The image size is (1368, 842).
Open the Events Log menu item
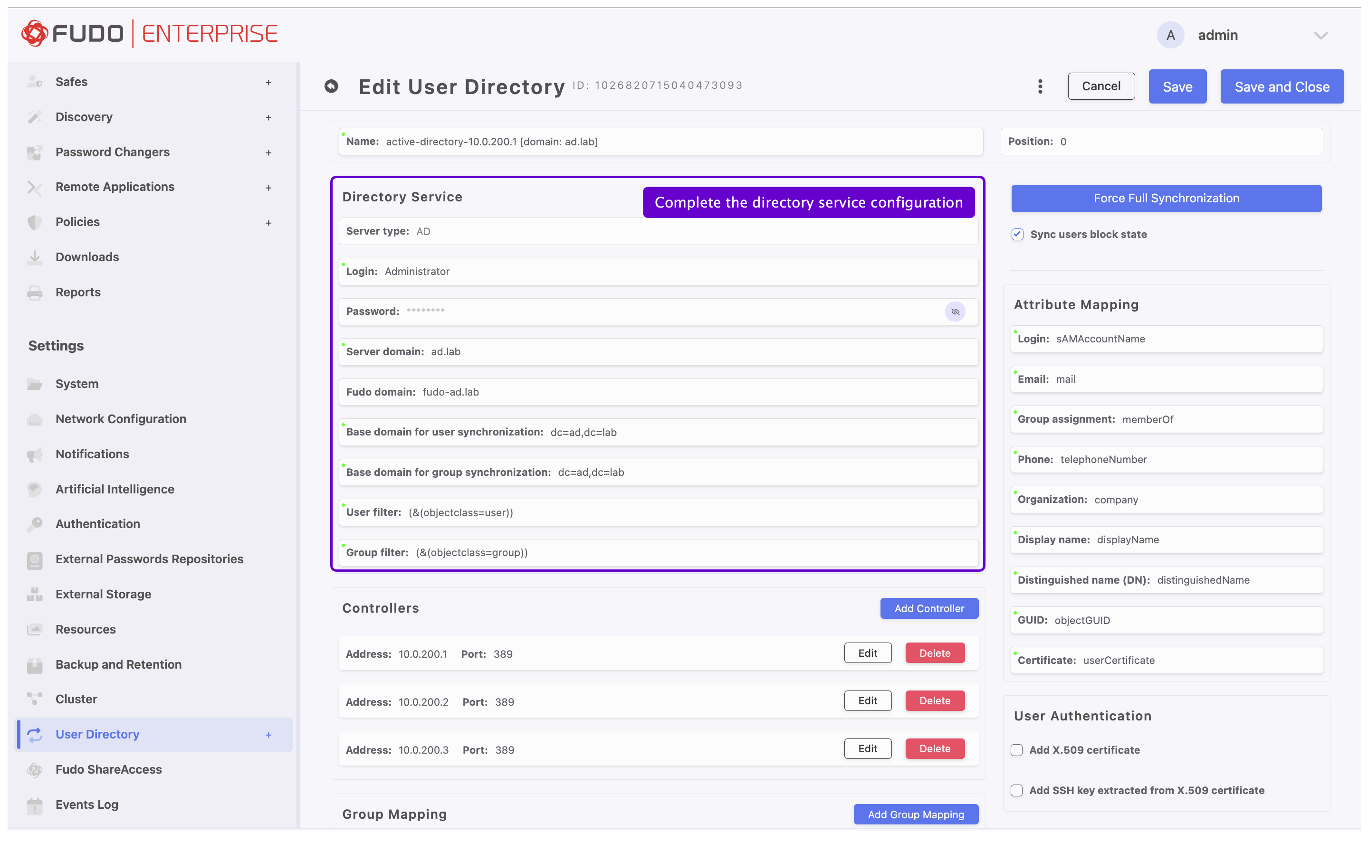[x=86, y=804]
